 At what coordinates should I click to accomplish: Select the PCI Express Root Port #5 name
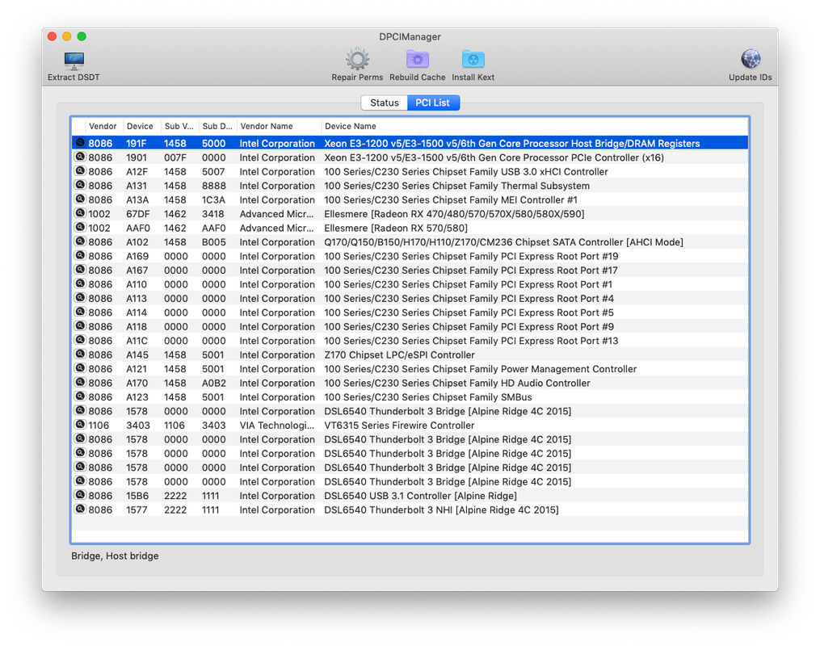[x=469, y=313]
